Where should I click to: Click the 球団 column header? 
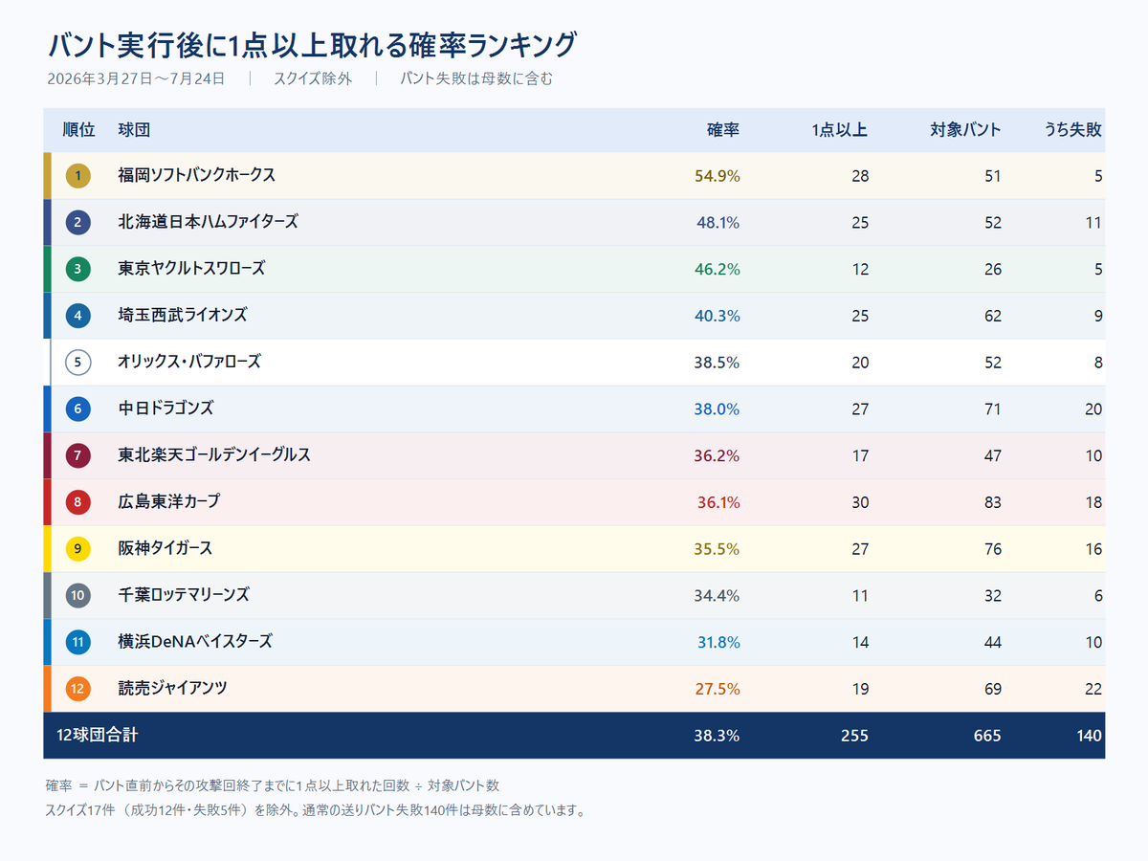[x=134, y=130]
